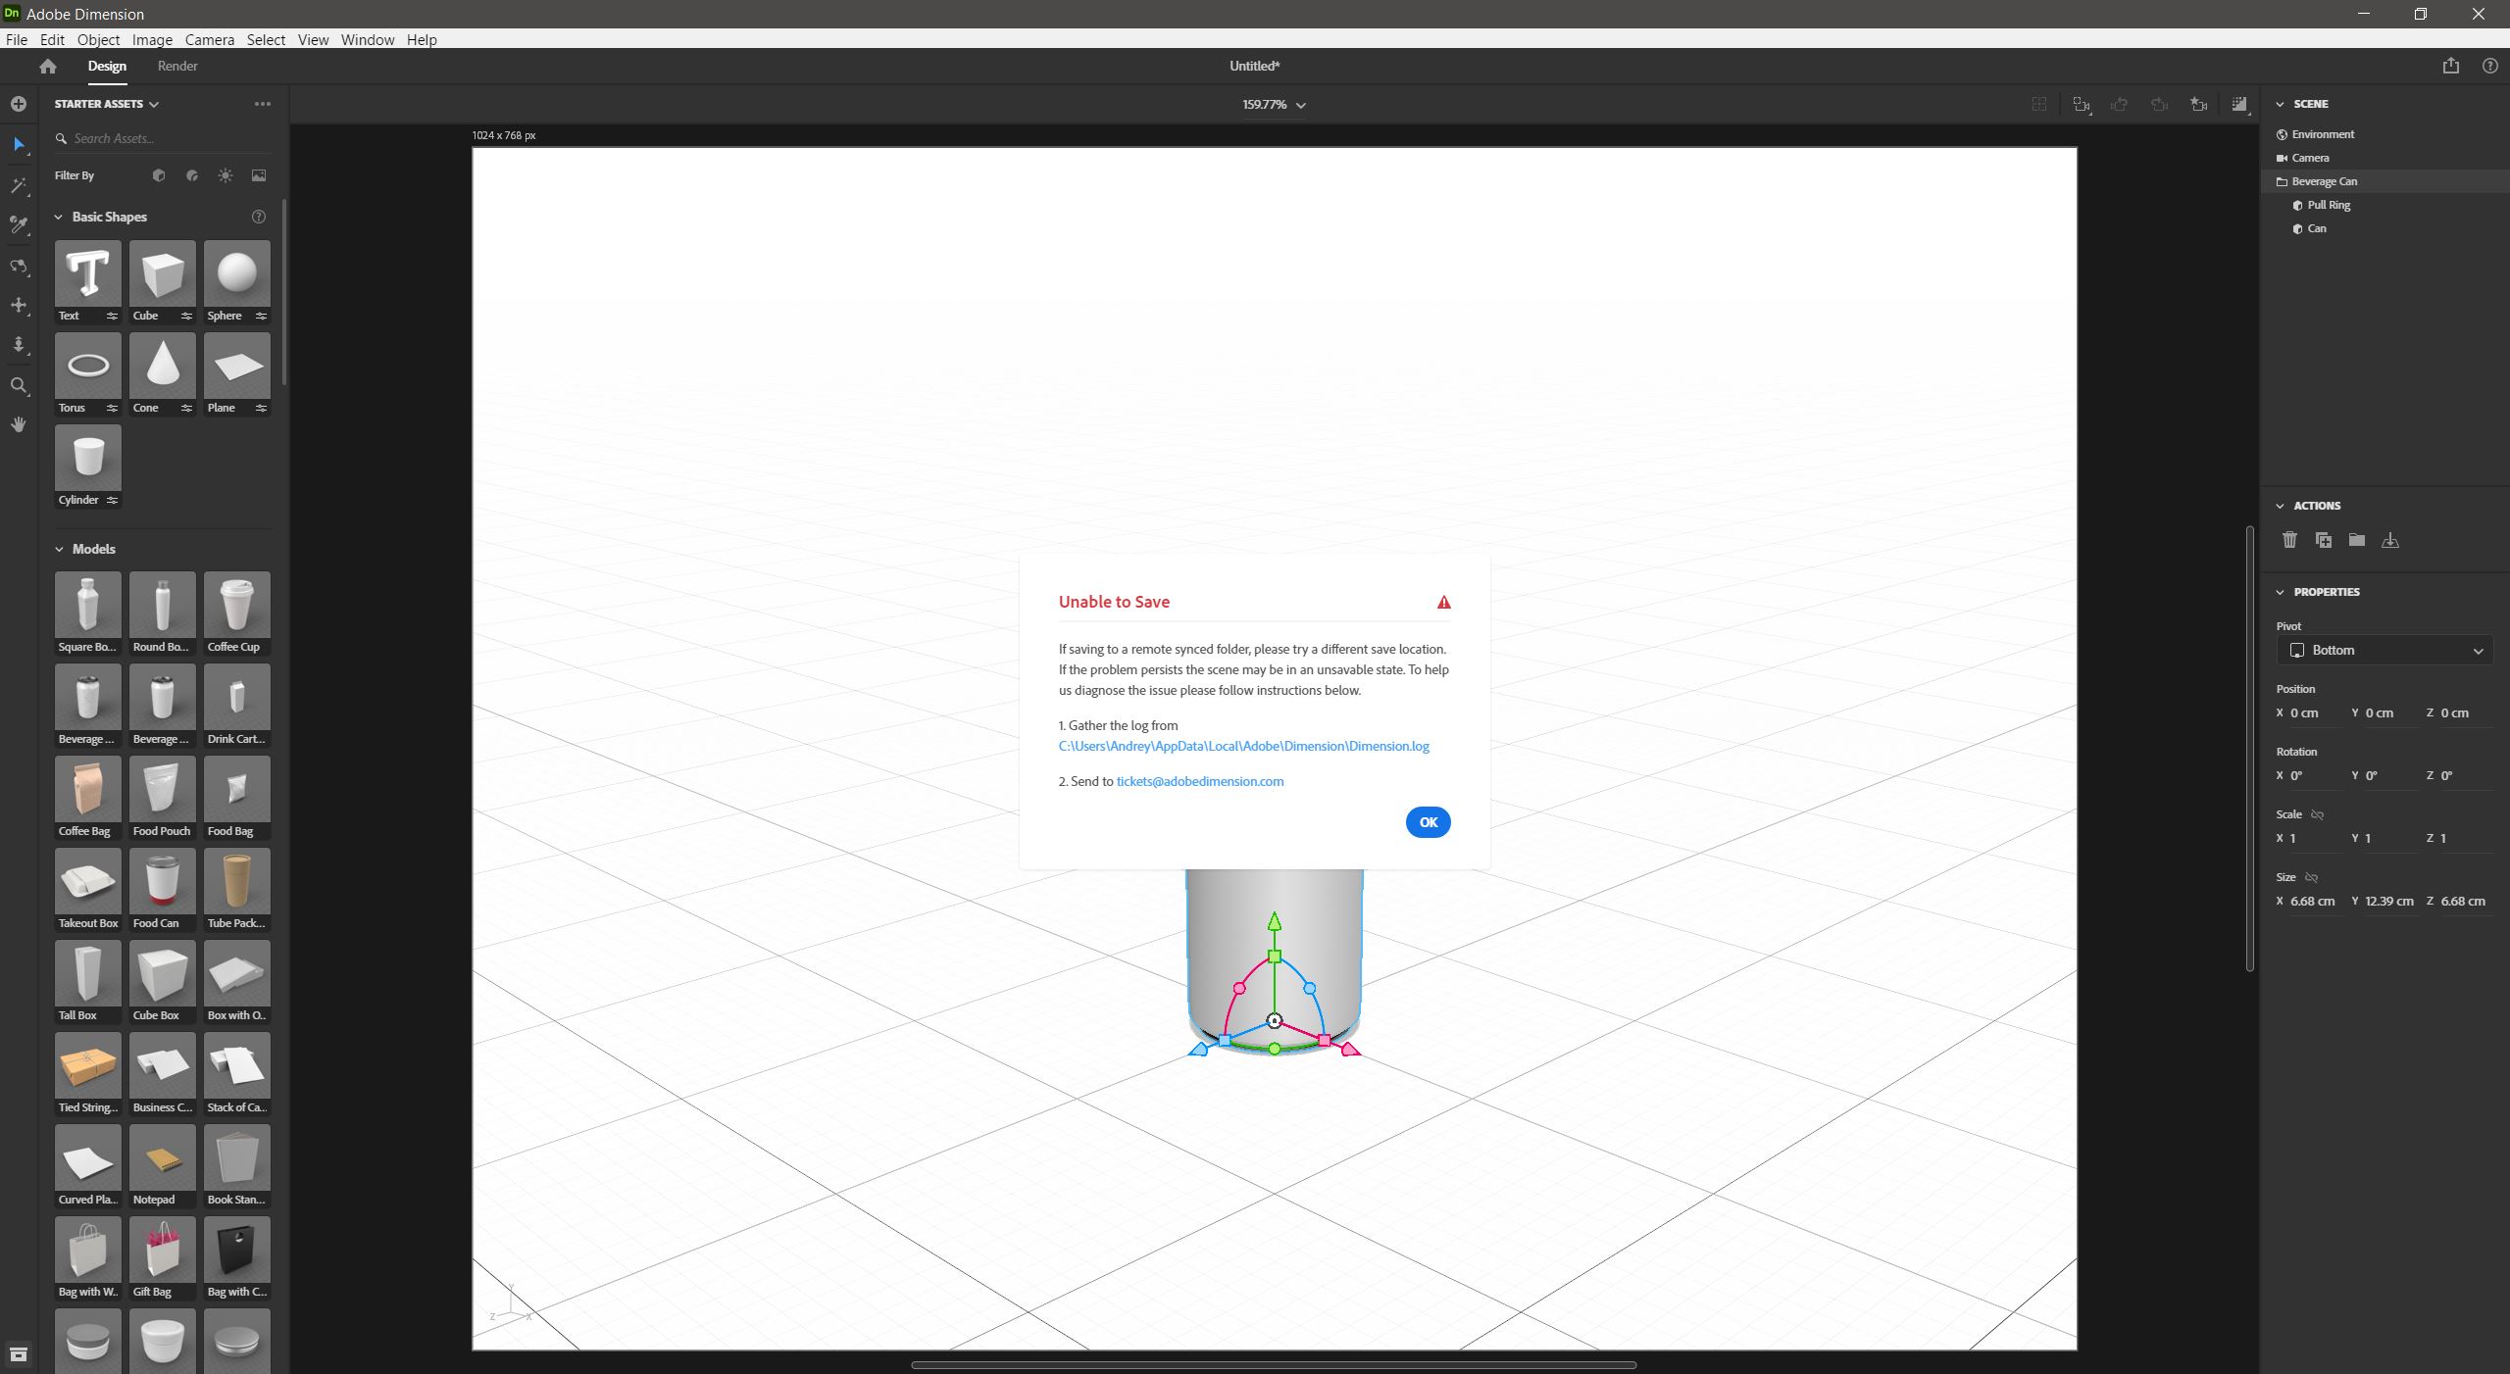Click the tickets@adobedimension.com link
Screen dimensions: 2510x1374
pyautogui.click(x=1198, y=781)
